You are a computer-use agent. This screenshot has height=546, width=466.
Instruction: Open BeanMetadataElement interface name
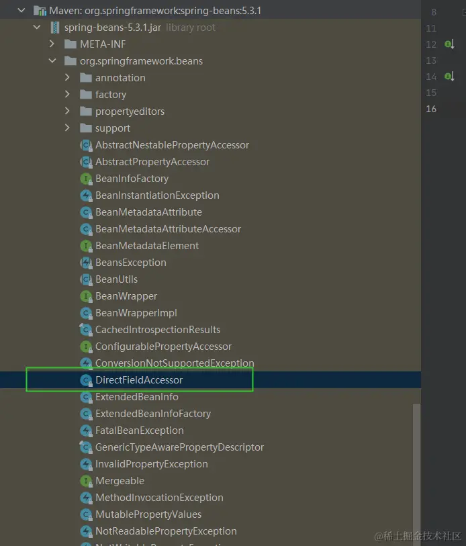click(147, 246)
